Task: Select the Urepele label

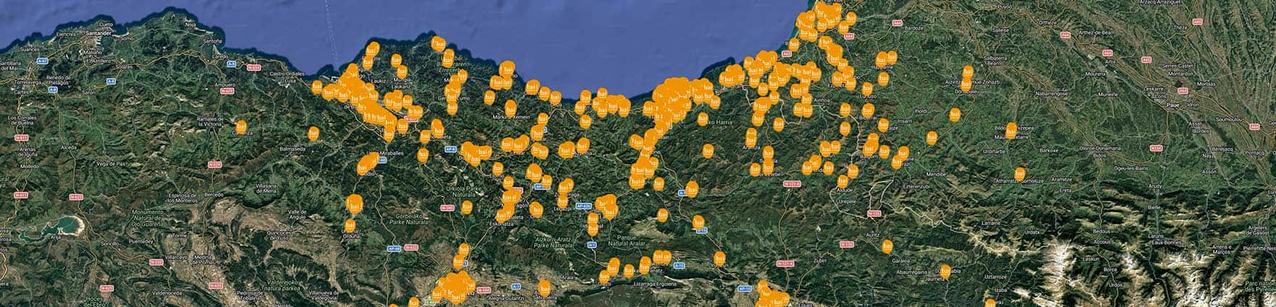Action: point(849,200)
